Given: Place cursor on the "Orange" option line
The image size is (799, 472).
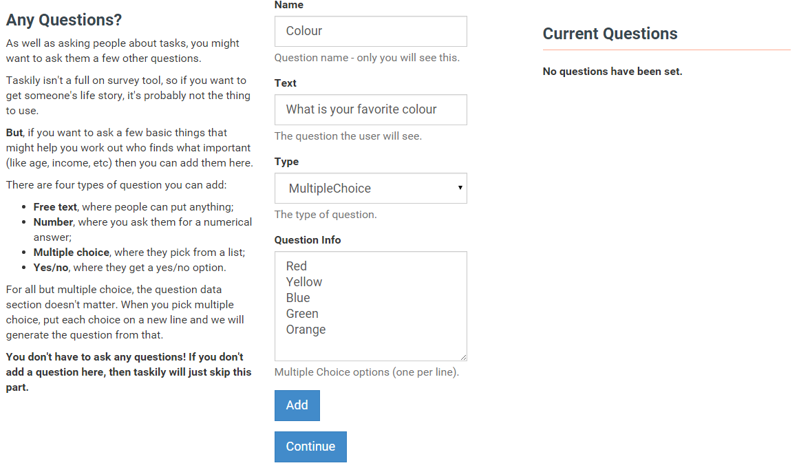Looking at the screenshot, I should pos(306,330).
